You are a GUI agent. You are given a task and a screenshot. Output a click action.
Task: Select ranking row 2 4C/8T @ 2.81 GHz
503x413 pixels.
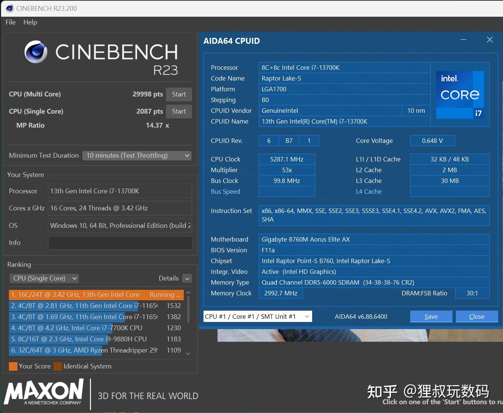click(96, 306)
